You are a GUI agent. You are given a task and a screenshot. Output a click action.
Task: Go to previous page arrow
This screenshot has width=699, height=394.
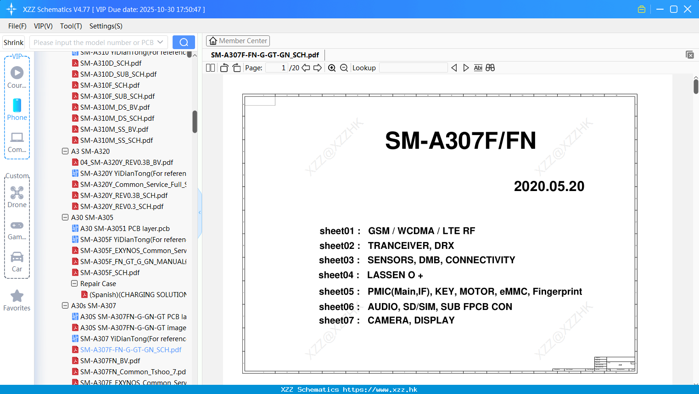pos(306,68)
